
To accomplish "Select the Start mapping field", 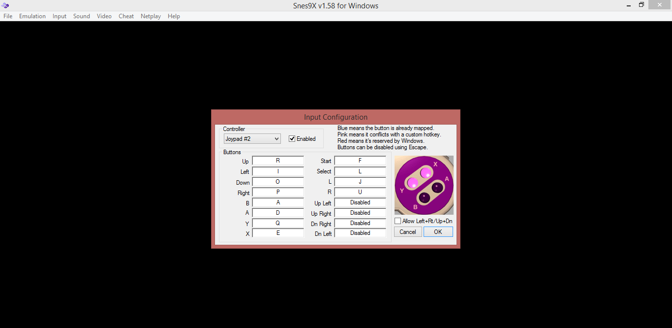I will coord(360,161).
